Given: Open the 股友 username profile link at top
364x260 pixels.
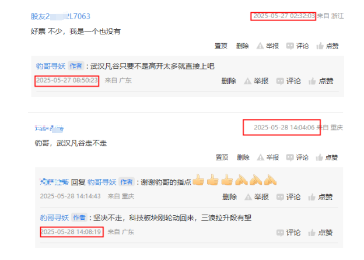Looking at the screenshot, I should [60, 16].
